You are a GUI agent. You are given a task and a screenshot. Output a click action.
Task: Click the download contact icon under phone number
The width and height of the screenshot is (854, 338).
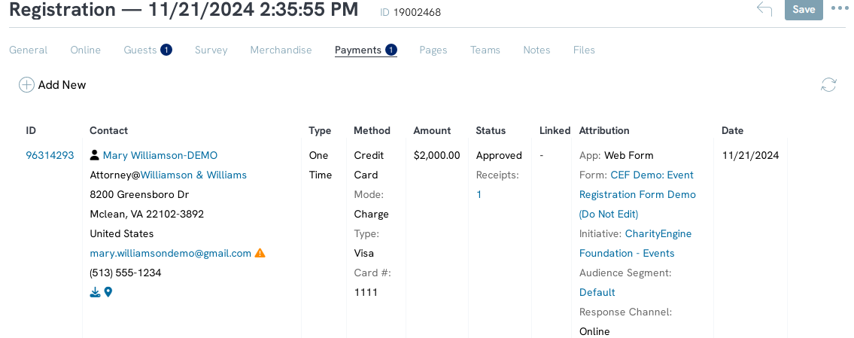click(95, 293)
